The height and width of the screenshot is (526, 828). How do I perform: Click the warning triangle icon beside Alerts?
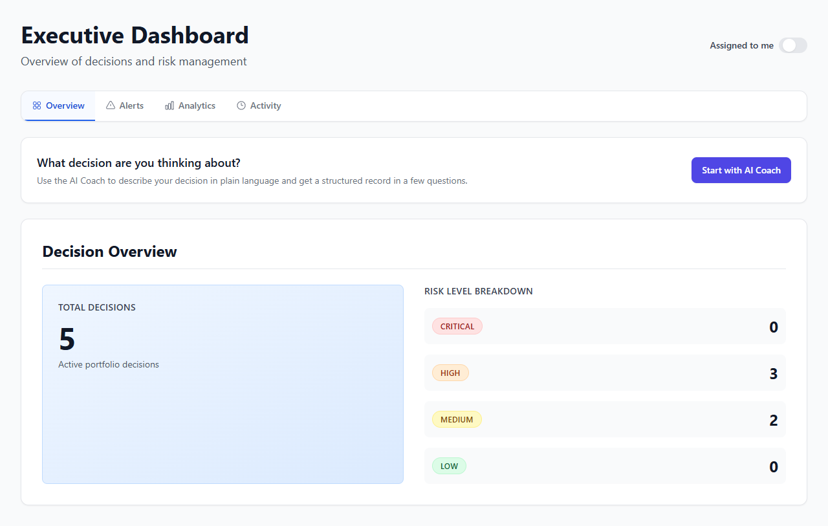pyautogui.click(x=110, y=105)
